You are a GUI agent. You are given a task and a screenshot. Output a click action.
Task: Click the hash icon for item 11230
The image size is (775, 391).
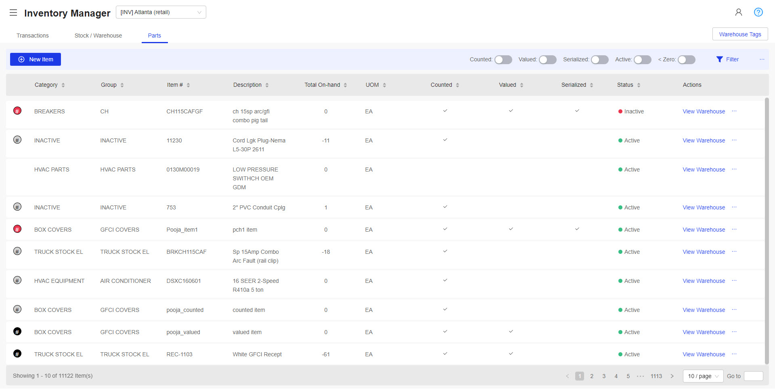[17, 140]
